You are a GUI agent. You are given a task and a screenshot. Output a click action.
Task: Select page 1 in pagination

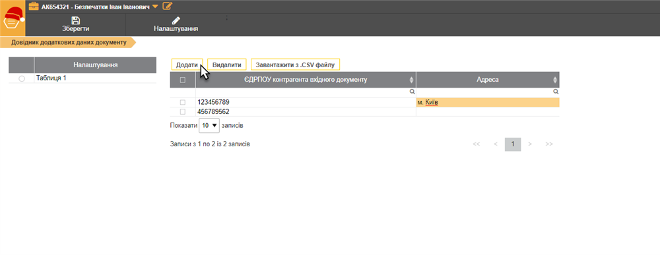[513, 144]
